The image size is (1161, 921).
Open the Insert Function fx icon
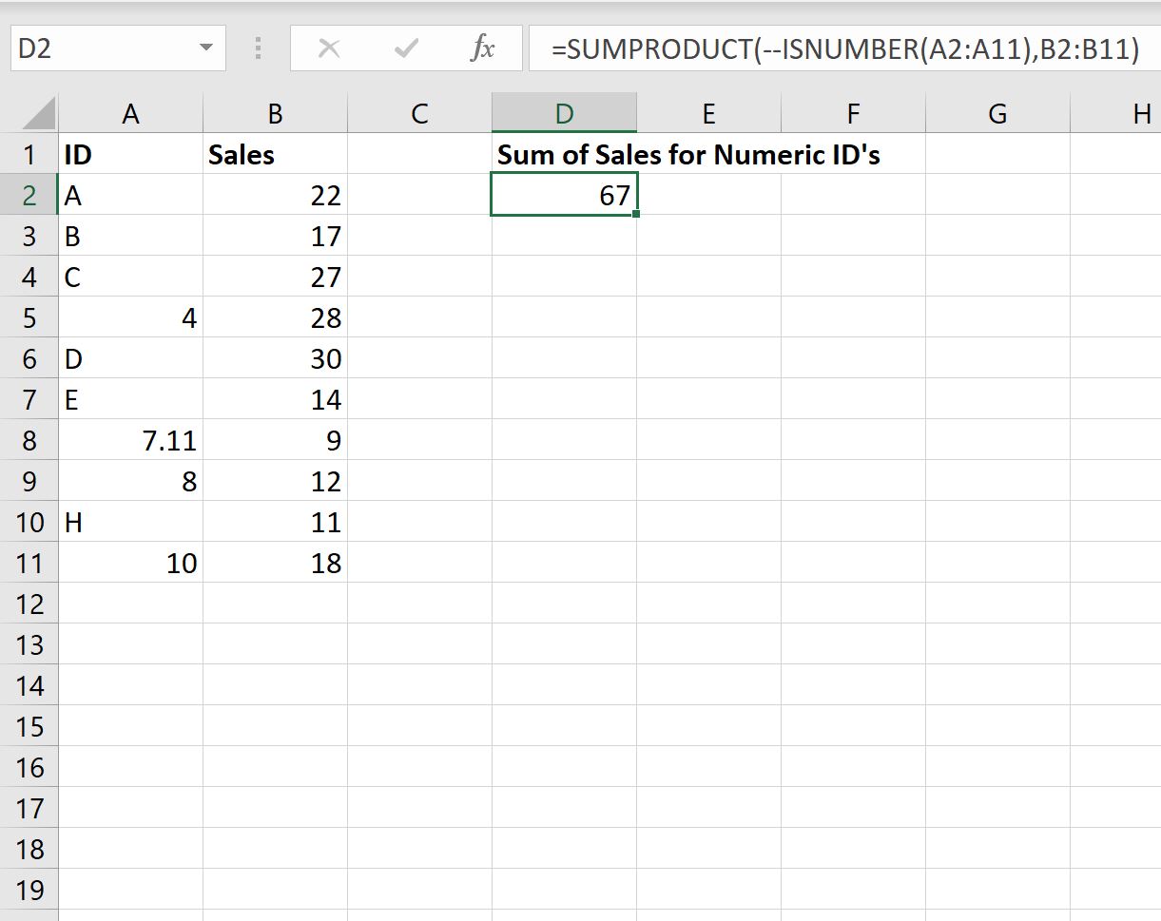(x=483, y=48)
